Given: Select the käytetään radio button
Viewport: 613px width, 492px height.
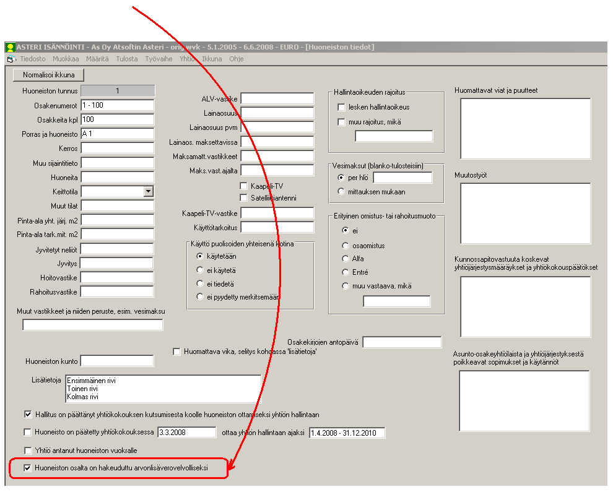Looking at the screenshot, I should click(x=200, y=256).
